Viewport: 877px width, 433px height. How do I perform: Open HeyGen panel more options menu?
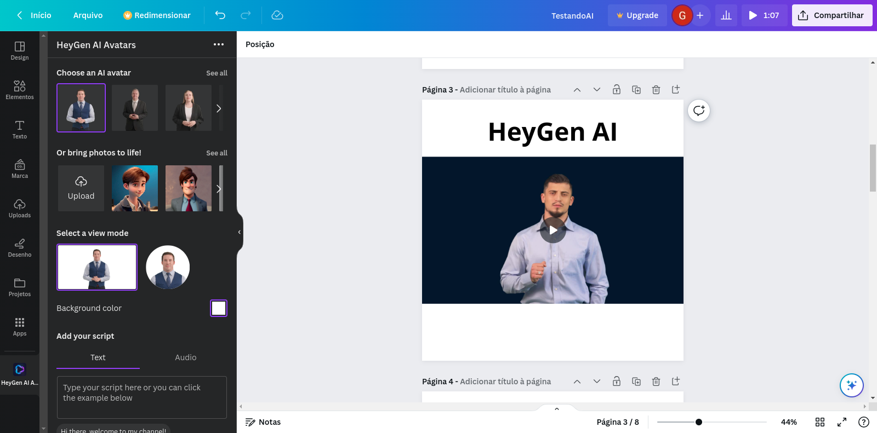coord(219,45)
